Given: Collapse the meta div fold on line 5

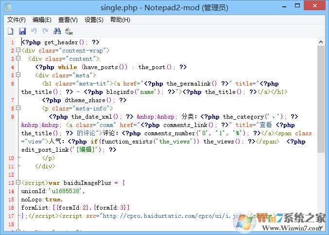Looking at the screenshot, I should pyautogui.click(x=18, y=75).
